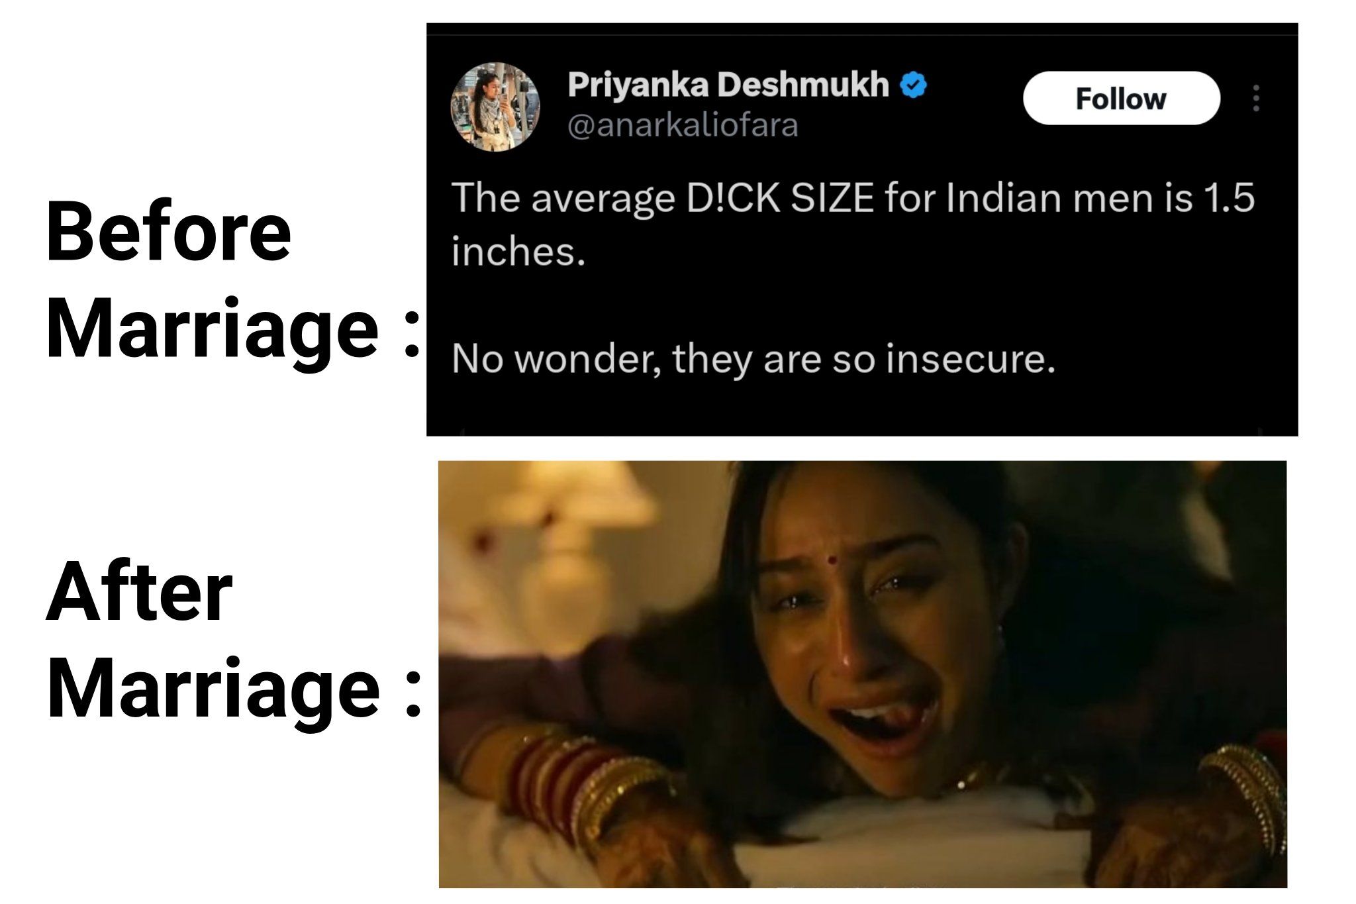
Task: Click the "After Marriage :" caption
Action: pos(233,640)
